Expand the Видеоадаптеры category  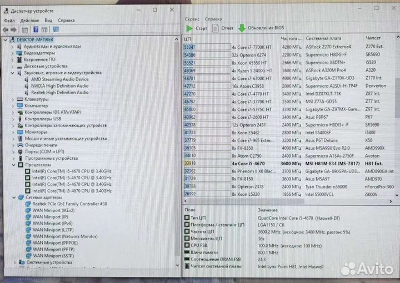pos(12,53)
